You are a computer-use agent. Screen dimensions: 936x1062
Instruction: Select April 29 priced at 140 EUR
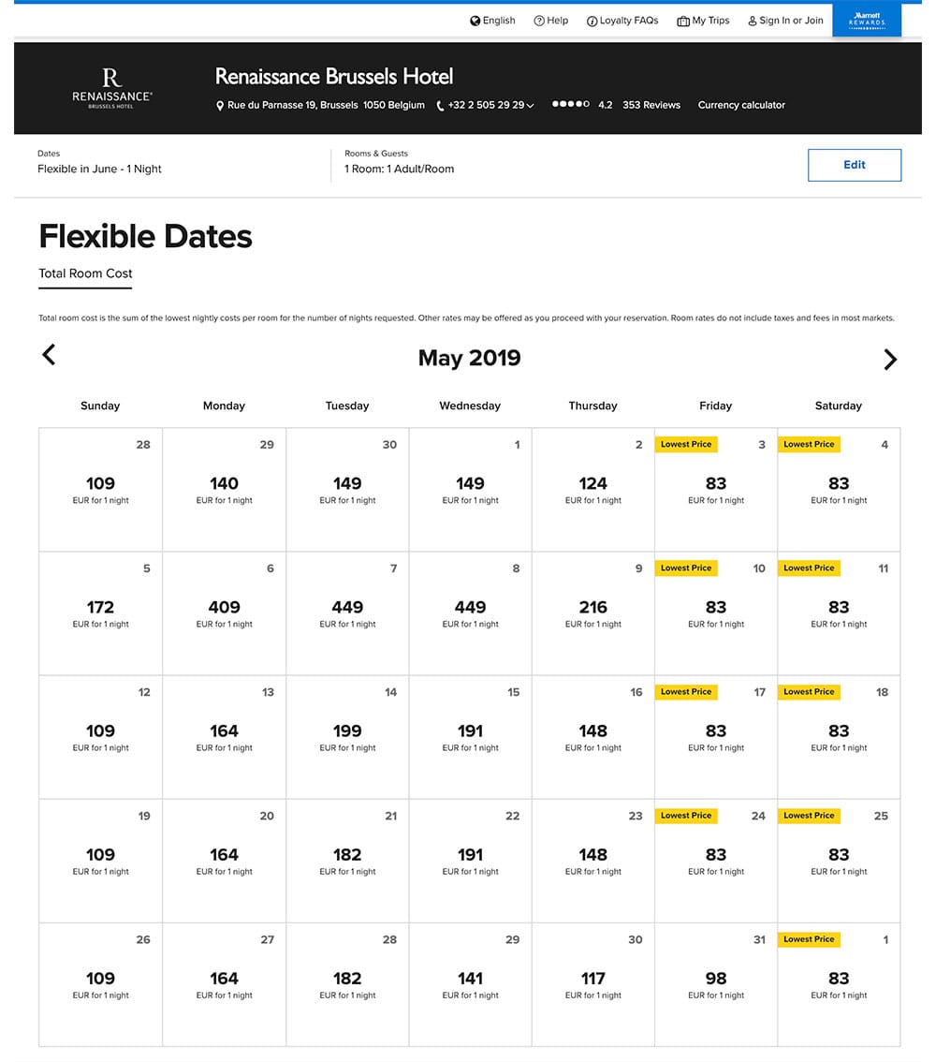(x=224, y=490)
